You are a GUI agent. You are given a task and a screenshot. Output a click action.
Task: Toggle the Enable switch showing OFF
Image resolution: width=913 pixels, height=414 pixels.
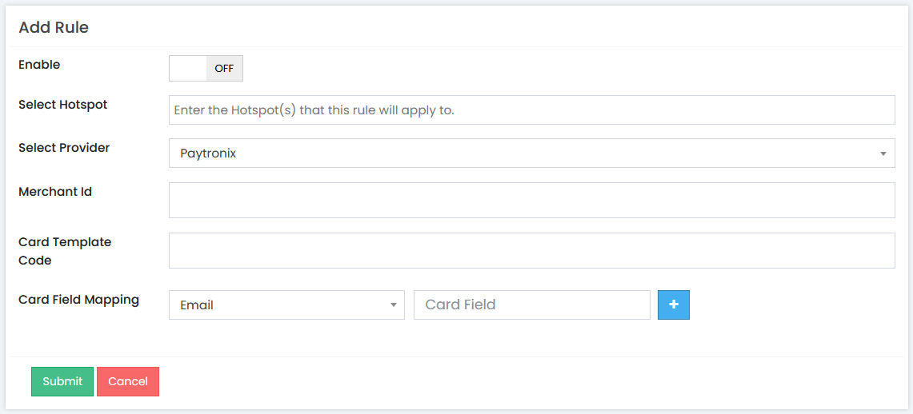(206, 68)
